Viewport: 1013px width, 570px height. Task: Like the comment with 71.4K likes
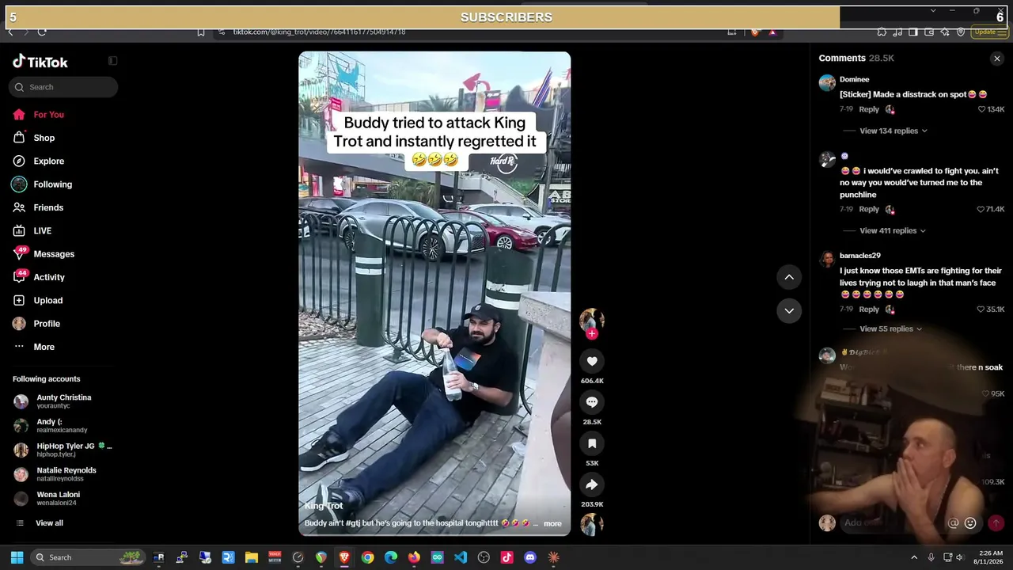[981, 209]
